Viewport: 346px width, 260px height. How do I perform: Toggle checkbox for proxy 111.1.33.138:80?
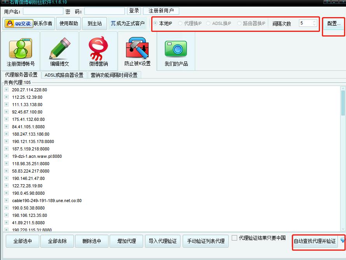(x=6, y=104)
